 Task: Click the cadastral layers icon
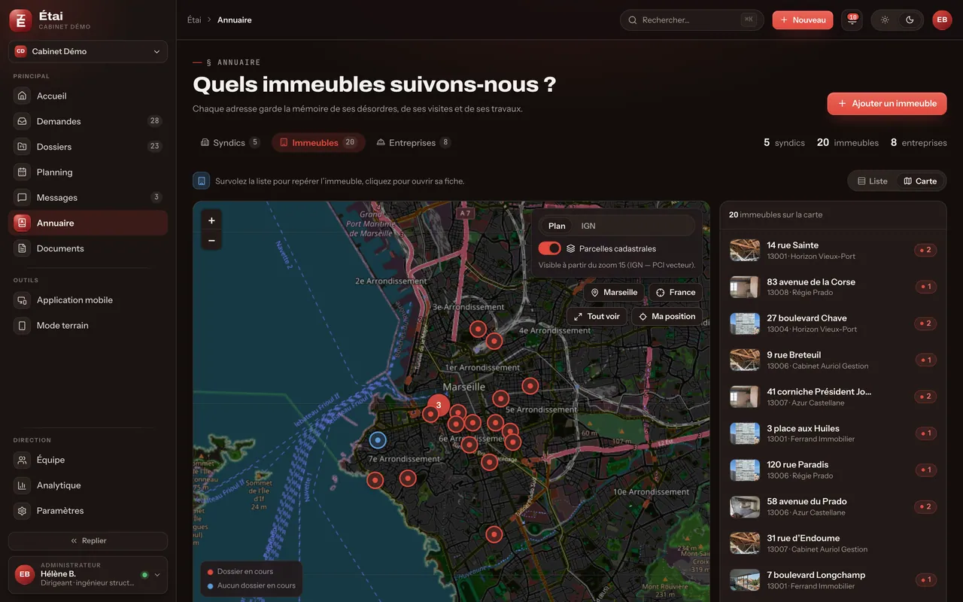(571, 248)
